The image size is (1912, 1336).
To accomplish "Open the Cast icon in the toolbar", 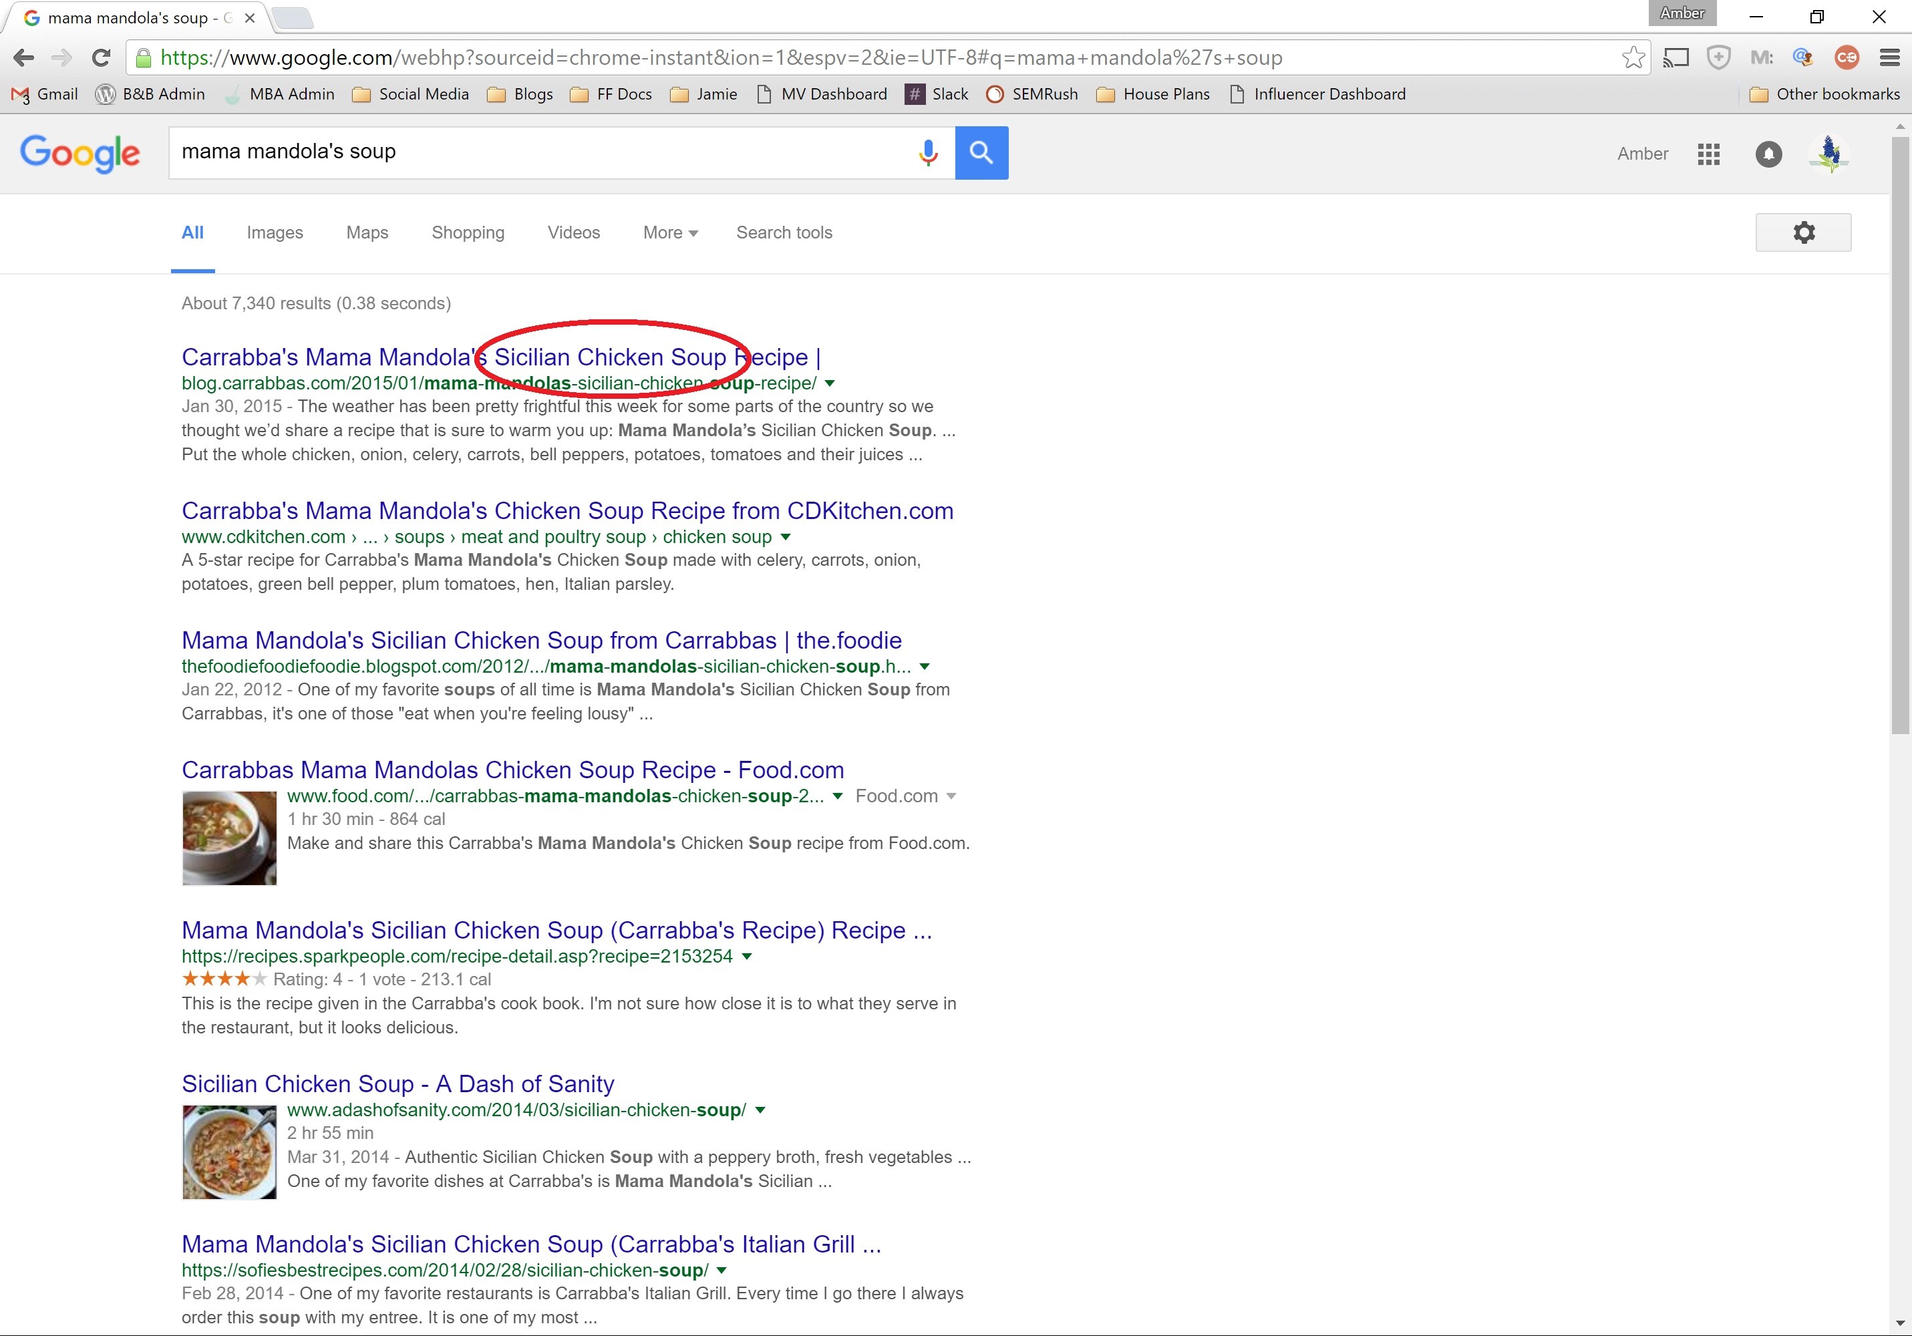I will [1676, 57].
